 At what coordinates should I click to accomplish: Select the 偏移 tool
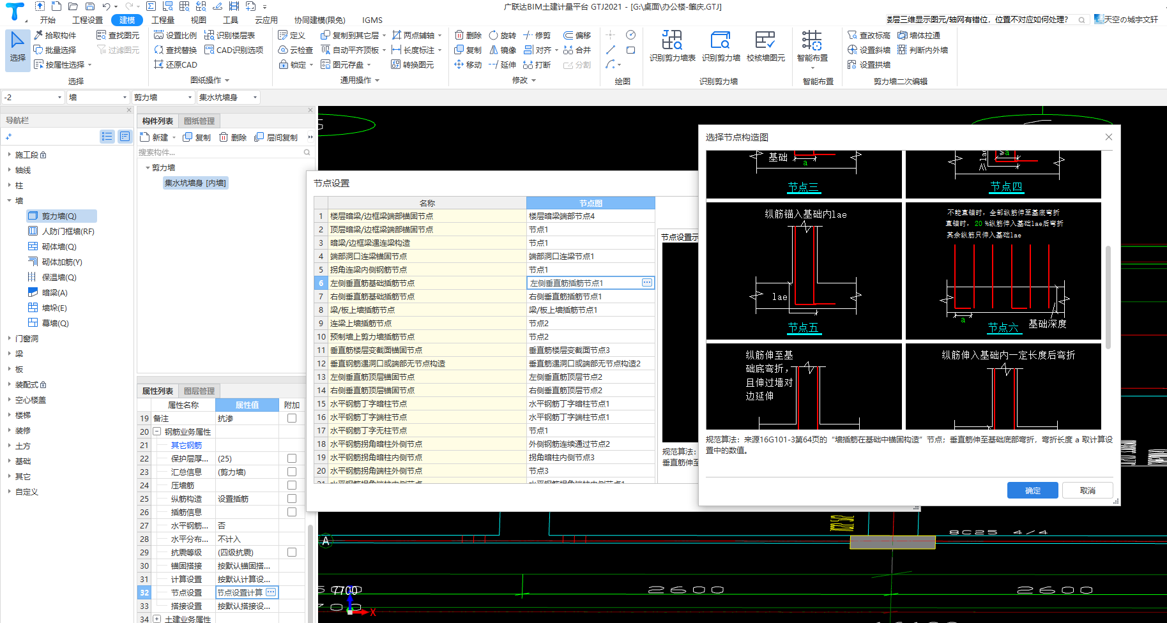[577, 35]
